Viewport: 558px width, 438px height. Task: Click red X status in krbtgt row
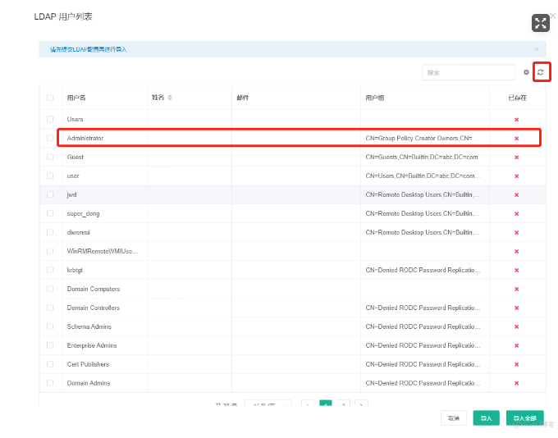coord(516,270)
